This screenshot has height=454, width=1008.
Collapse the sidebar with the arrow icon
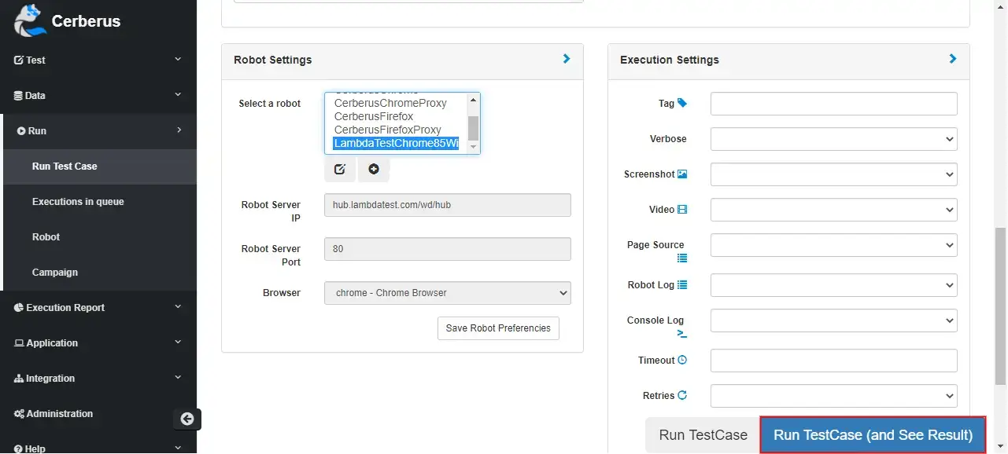186,419
